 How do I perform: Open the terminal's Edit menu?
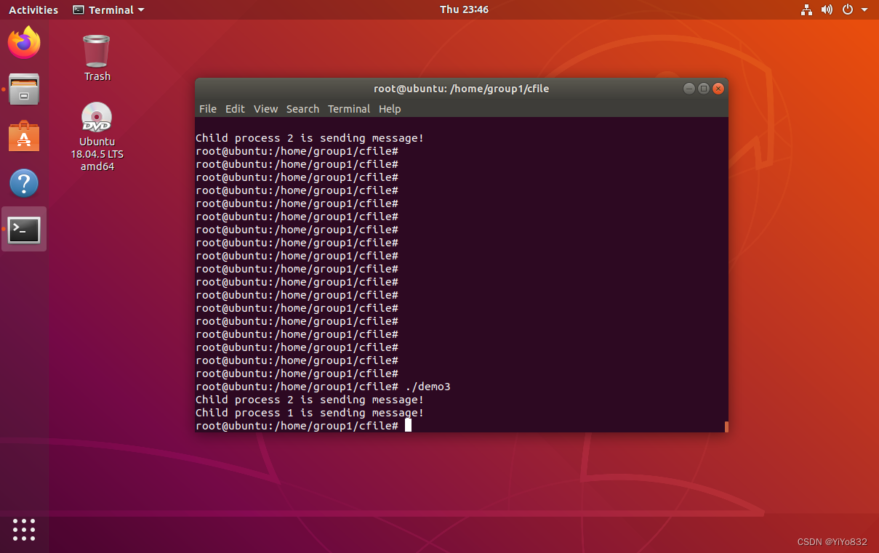point(235,109)
